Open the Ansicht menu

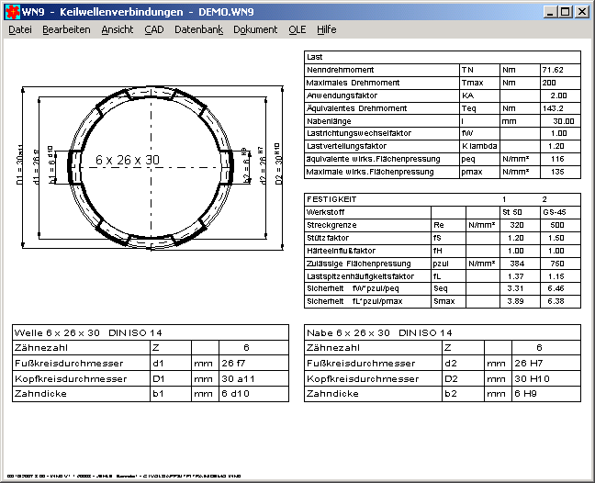(117, 29)
